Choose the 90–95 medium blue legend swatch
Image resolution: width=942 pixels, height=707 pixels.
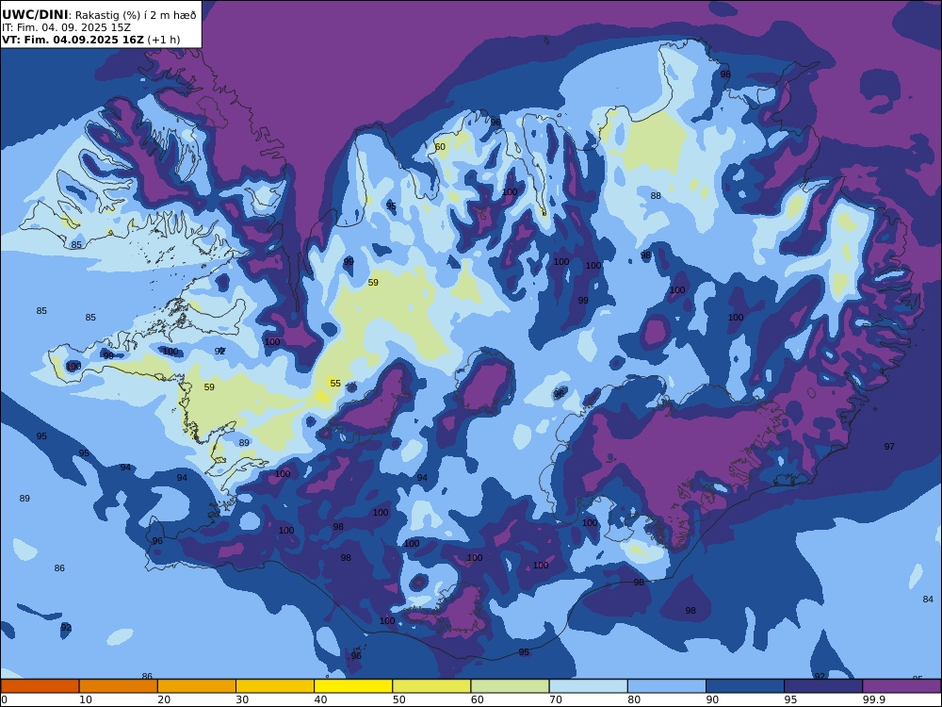[x=745, y=686]
